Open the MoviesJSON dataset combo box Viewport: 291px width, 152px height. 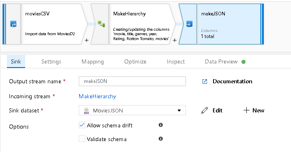[x=132, y=110]
